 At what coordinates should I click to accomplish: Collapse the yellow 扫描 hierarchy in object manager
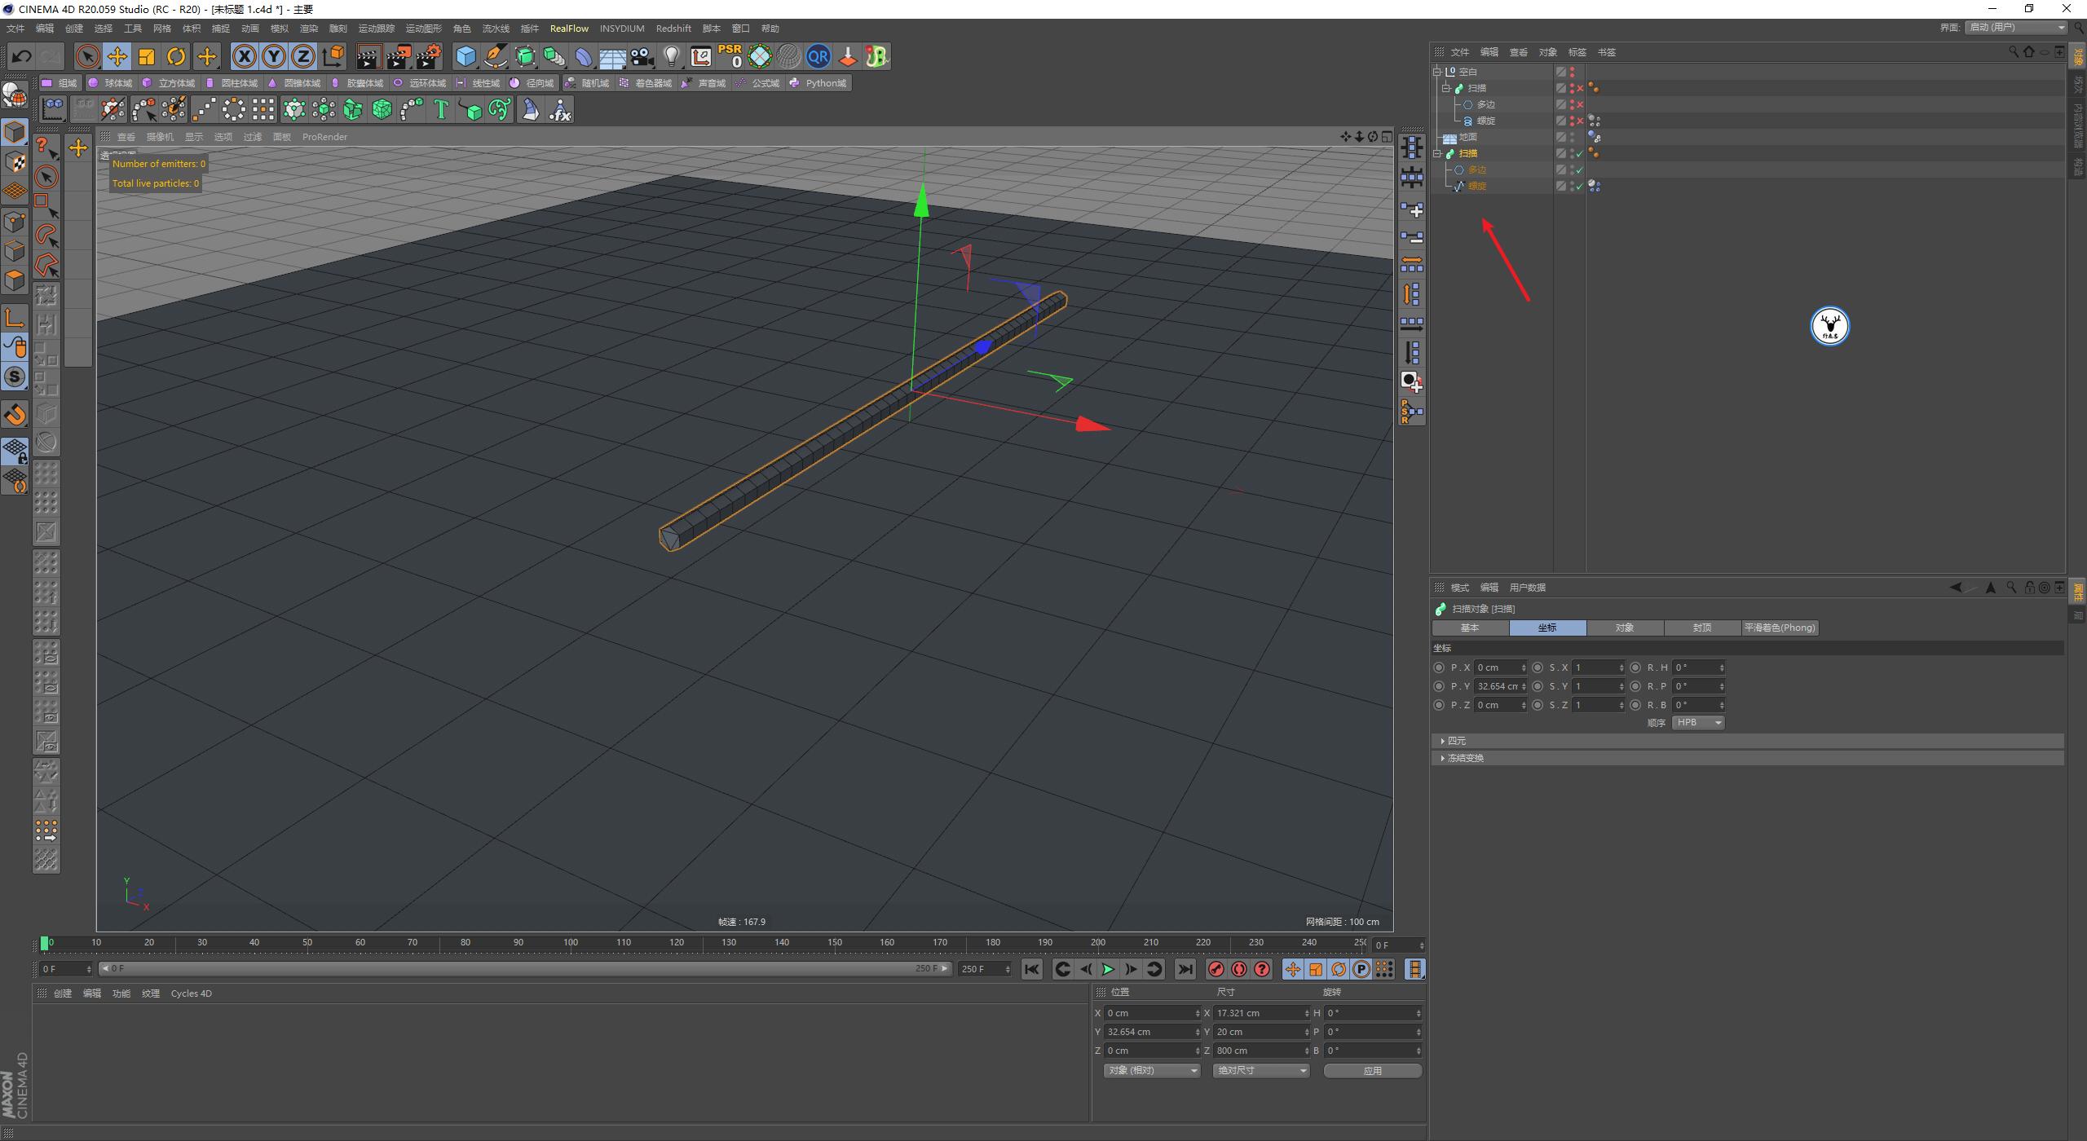(x=1436, y=153)
